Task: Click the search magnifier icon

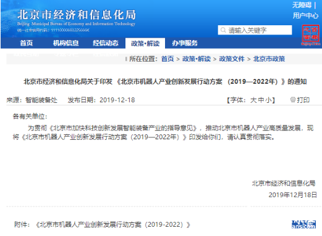Action: 223,30
